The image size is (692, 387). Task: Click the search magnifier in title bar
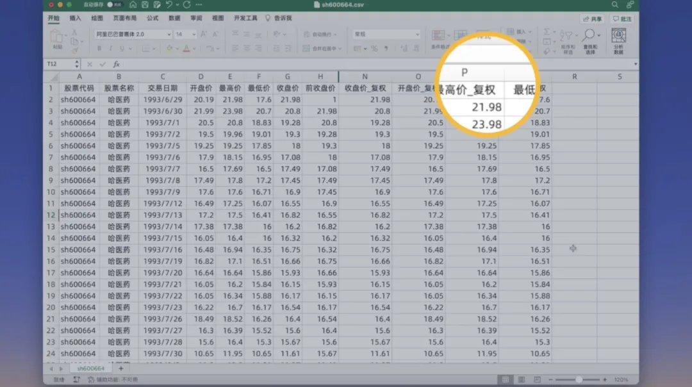pyautogui.click(x=614, y=5)
